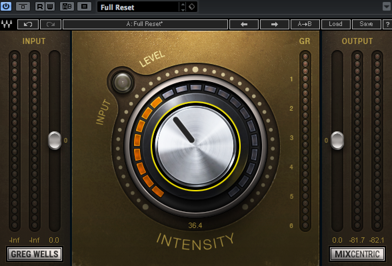Click the GR label
This screenshot has width=392, height=266.
click(305, 41)
